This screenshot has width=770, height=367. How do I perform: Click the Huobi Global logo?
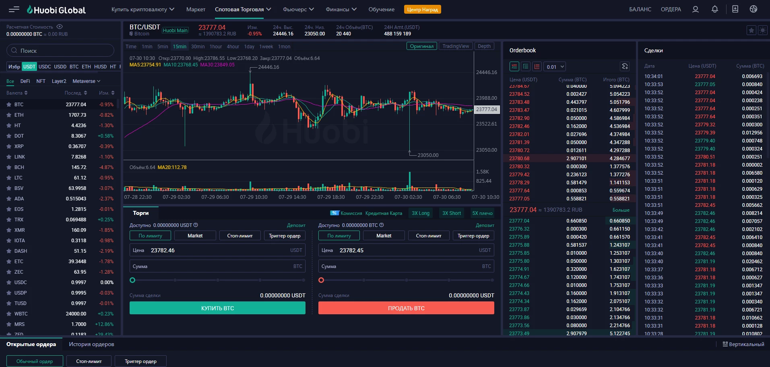56,10
